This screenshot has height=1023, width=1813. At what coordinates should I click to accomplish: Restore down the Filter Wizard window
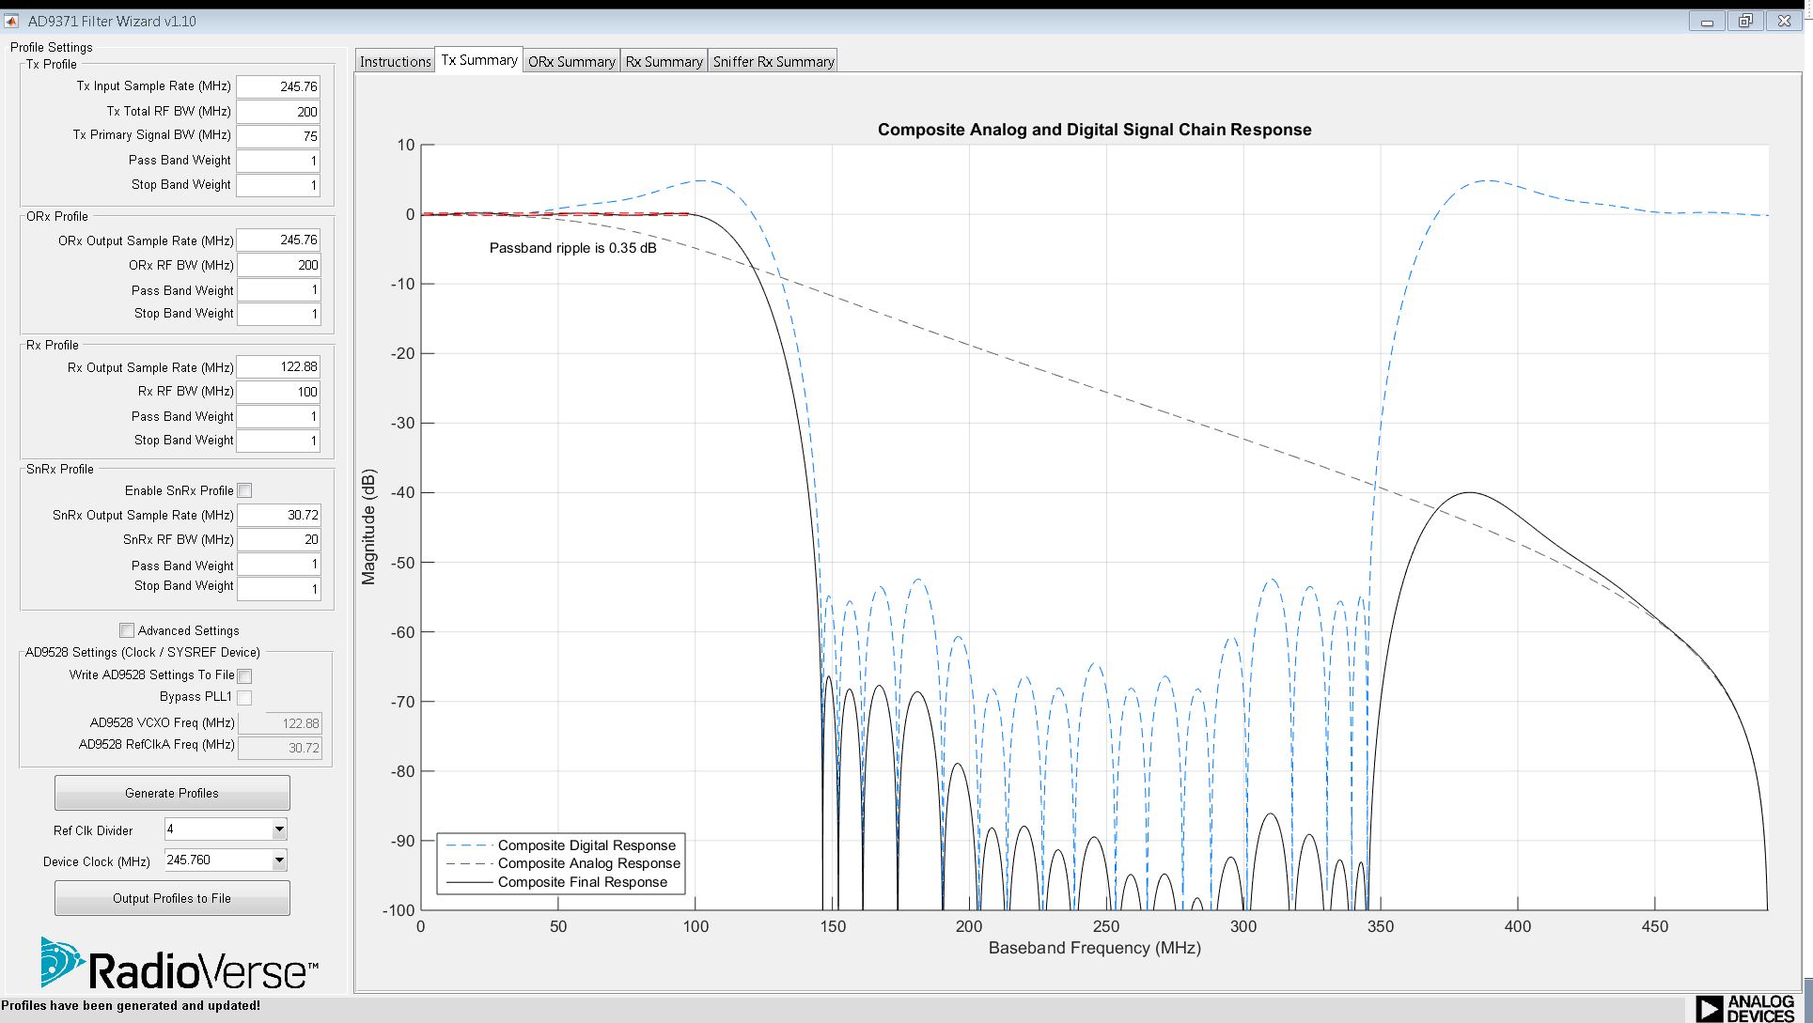tap(1745, 21)
